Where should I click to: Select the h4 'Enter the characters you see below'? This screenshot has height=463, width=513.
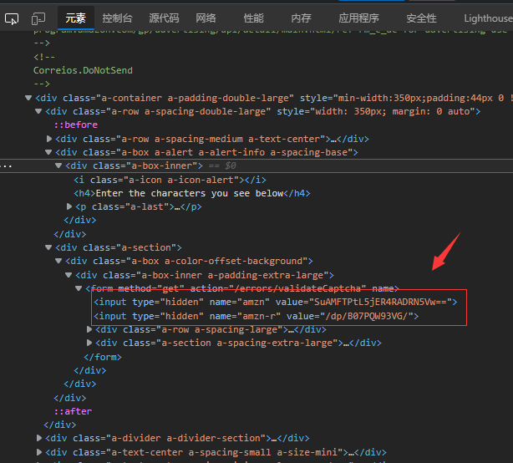pyautogui.click(x=191, y=193)
